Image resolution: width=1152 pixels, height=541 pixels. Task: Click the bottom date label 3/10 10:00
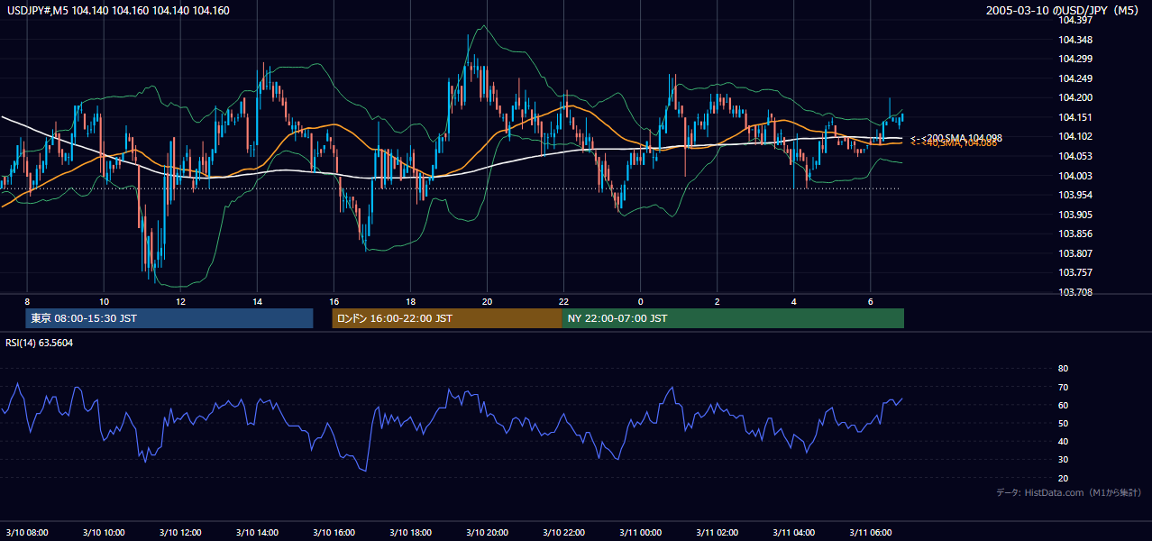[104, 532]
